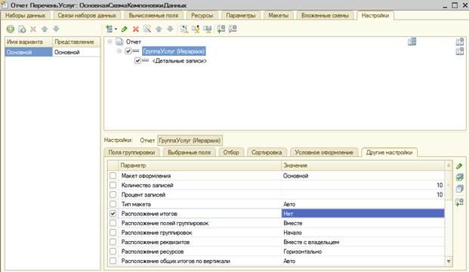Enable the Макет оформления parameter checkbox

[113, 175]
